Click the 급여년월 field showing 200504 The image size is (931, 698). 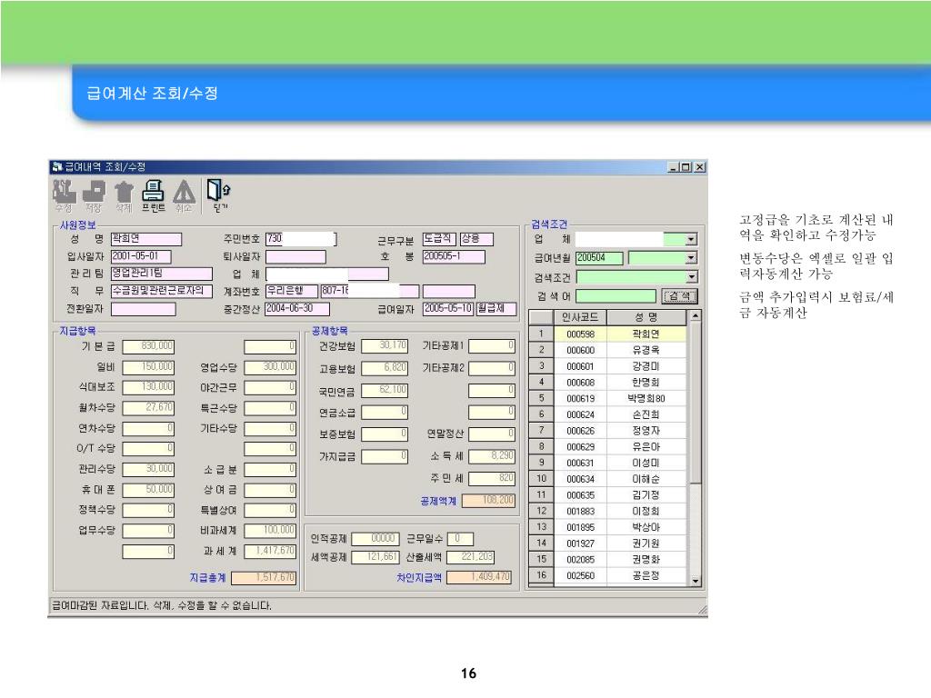[x=599, y=258]
